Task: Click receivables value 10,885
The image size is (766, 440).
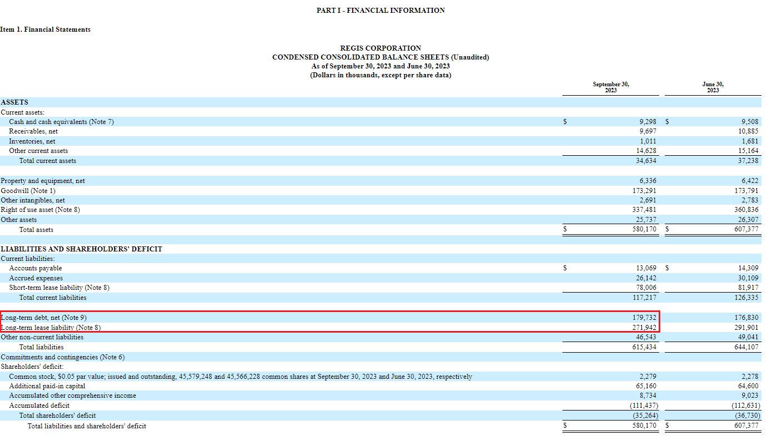Action: click(x=748, y=131)
